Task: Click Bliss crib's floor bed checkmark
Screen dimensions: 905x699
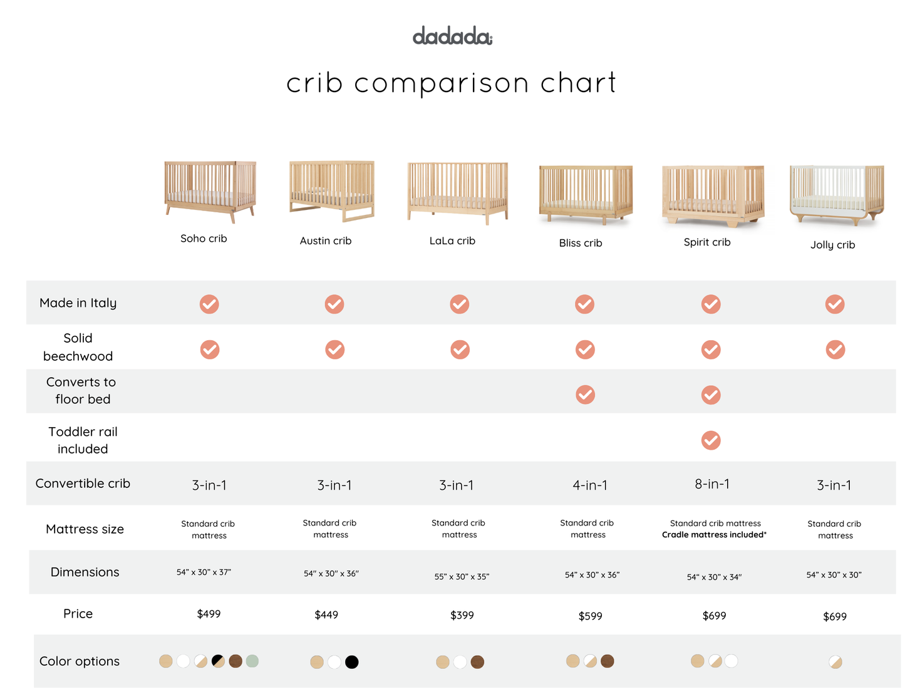Action: click(x=586, y=395)
